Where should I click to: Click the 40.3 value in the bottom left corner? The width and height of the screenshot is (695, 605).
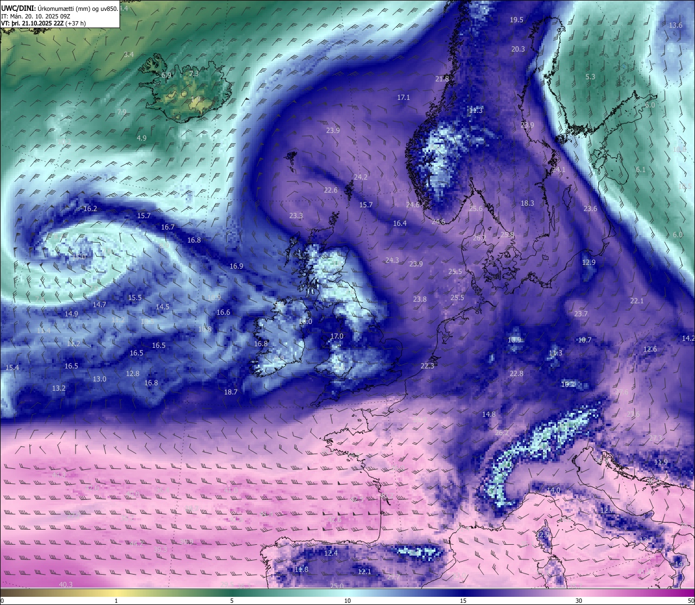(x=66, y=584)
